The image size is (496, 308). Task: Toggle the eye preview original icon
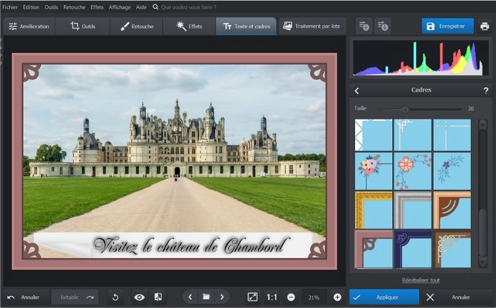(x=139, y=297)
